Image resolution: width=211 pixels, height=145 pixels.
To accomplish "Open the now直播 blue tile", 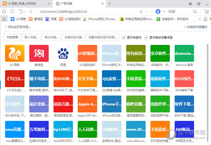I will [15, 129].
